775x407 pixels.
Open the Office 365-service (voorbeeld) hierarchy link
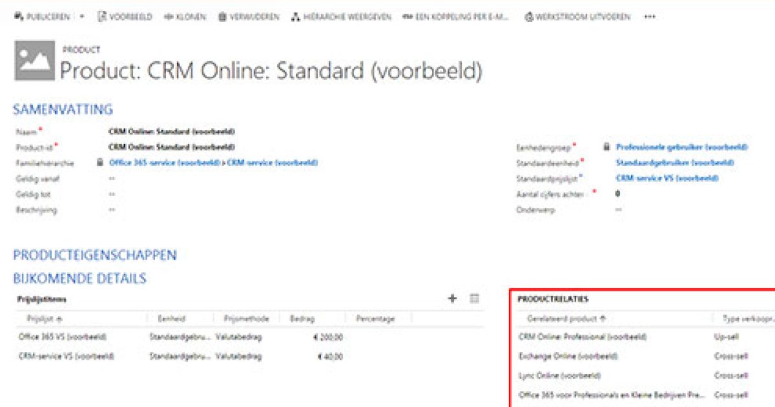165,163
